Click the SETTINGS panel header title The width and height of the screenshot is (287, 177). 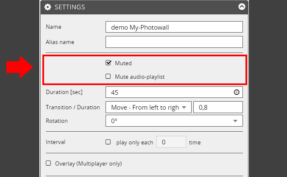(x=70, y=7)
